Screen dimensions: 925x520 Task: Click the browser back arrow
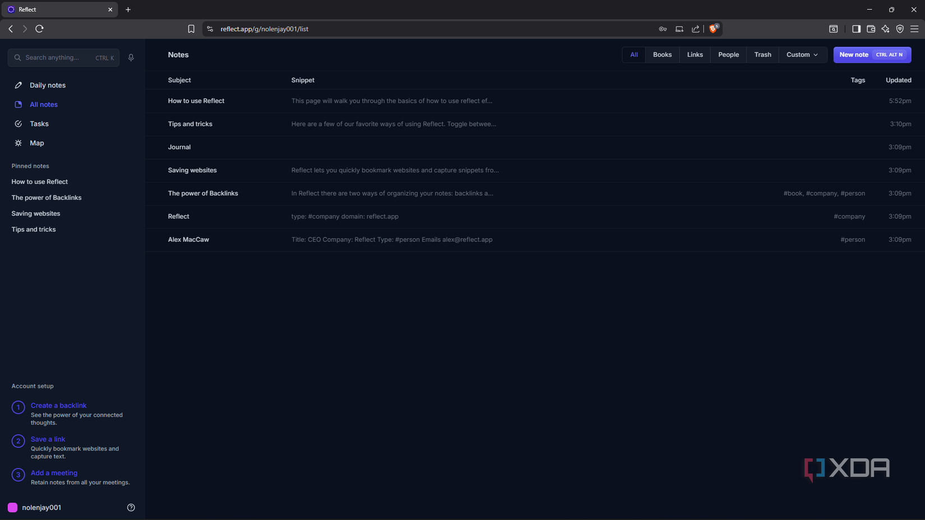[11, 29]
